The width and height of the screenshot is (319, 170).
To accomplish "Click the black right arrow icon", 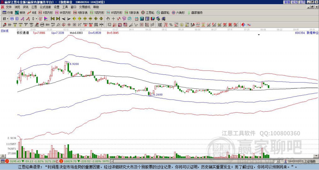I will 69,19.
